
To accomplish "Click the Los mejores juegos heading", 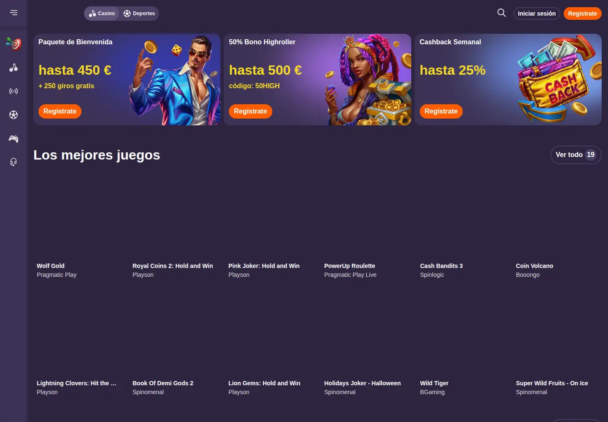I will (97, 155).
